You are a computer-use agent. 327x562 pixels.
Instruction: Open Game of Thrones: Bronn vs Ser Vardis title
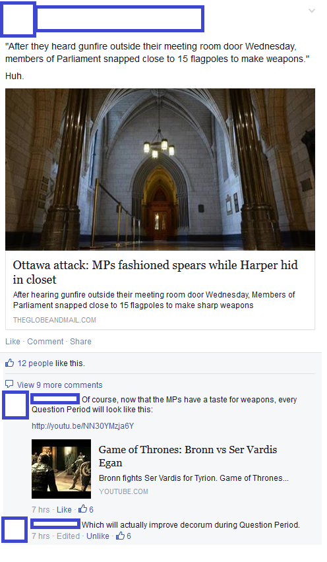(x=188, y=456)
